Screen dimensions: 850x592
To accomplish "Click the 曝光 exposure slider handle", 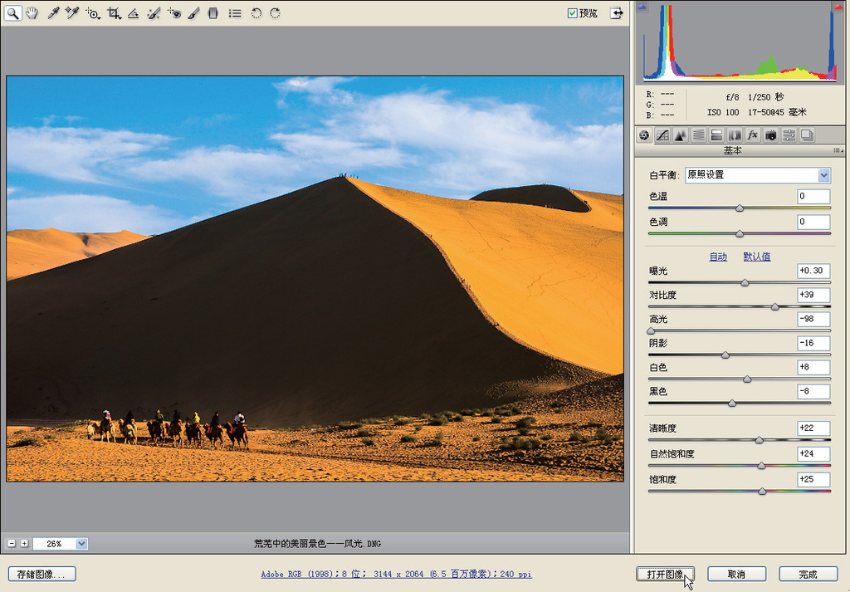I will point(745,282).
